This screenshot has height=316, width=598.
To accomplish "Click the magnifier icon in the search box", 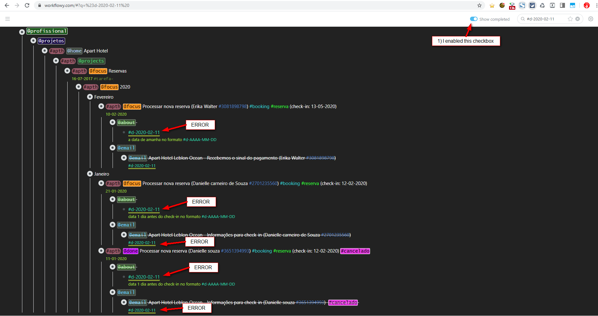I will tap(523, 19).
